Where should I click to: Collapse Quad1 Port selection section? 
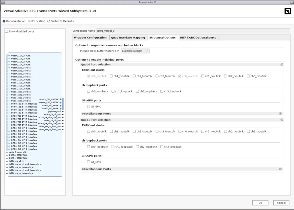point(282,120)
